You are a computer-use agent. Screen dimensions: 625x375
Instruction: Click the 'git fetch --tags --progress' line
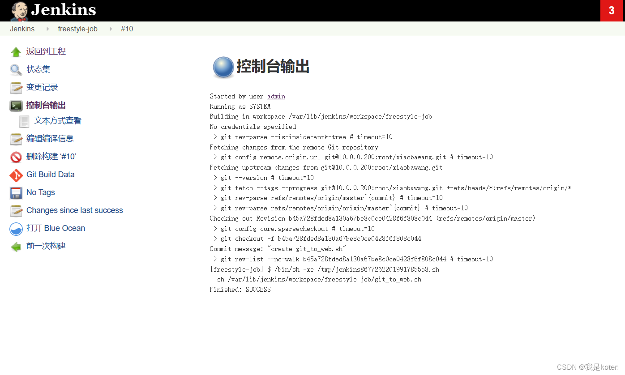392,188
